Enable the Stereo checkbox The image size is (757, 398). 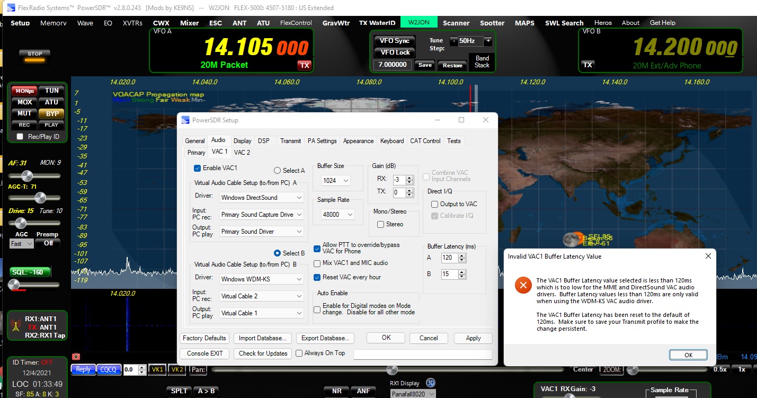point(380,224)
